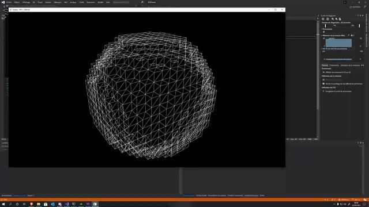Open the Outils menu
This screenshot has height=207, width=369.
[81, 2]
